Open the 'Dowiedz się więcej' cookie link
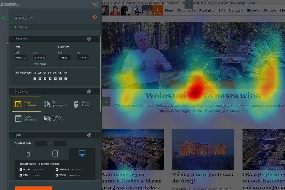Image resolution: width=285 pixels, height=190 pixels. click(x=246, y=3)
